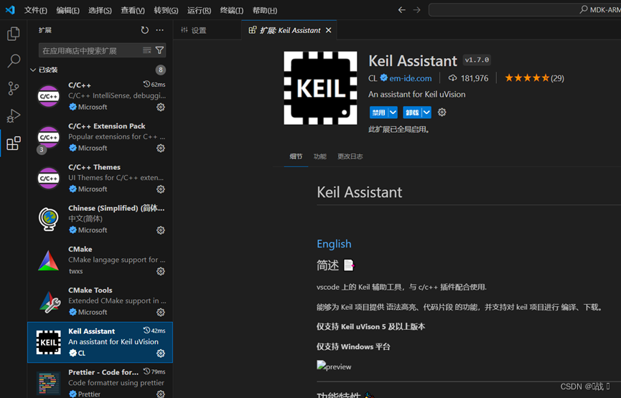Open the 终端(T) menu
Screen dimensions: 621x398
[x=232, y=10]
